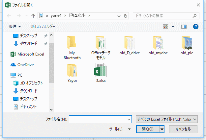The height and width of the screenshot is (140, 206).
Task: Click navigation pane scroll down arrow
Action: (x=51, y=110)
